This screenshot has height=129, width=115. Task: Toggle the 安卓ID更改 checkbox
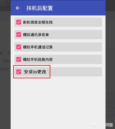point(19,72)
